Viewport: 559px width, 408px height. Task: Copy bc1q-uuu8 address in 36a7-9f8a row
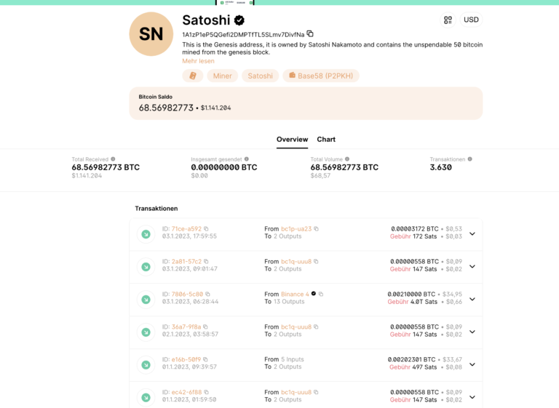pos(316,327)
